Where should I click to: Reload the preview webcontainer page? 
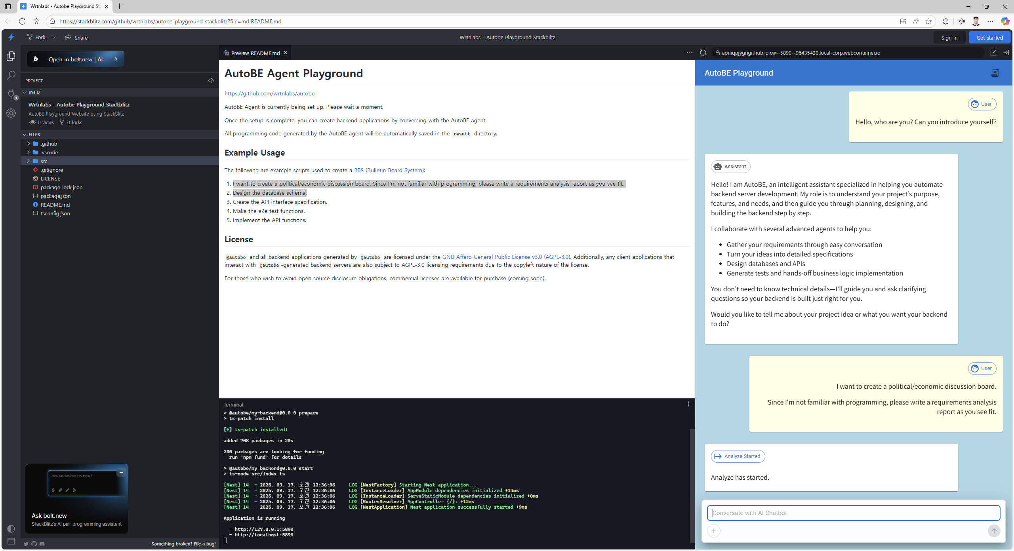click(703, 53)
